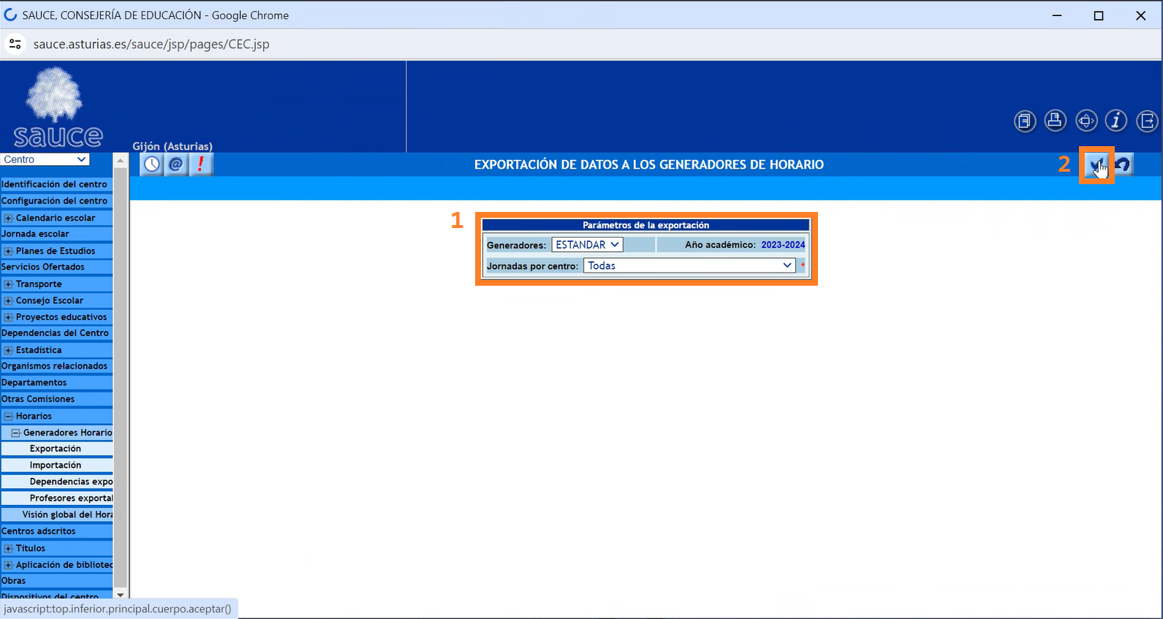This screenshot has width=1163, height=619.
Task: Click the exit/logout icon in header
Action: 1147,121
